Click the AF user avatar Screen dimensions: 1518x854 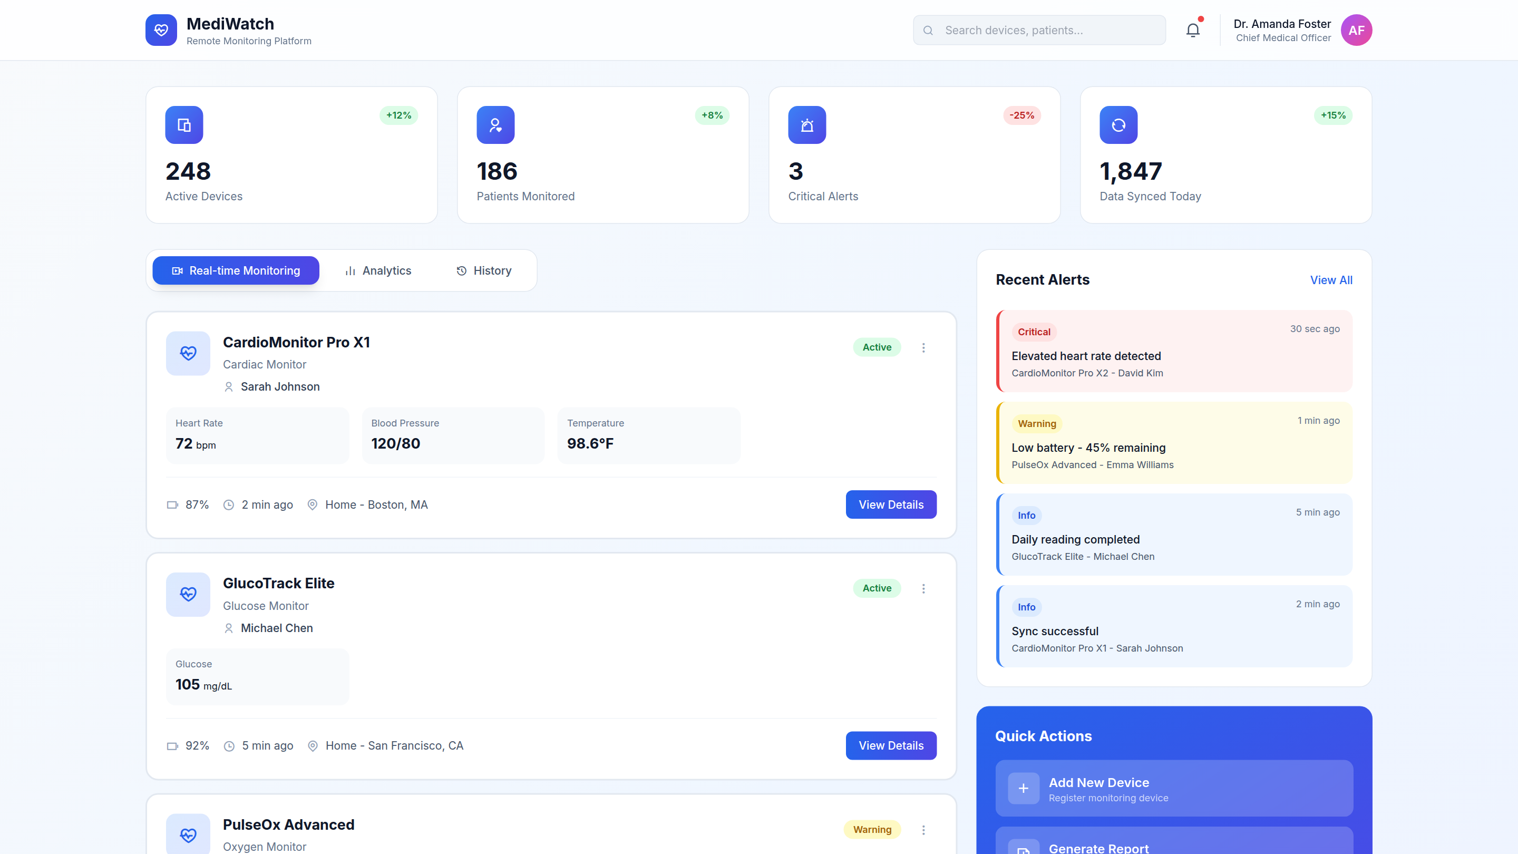1356,30
